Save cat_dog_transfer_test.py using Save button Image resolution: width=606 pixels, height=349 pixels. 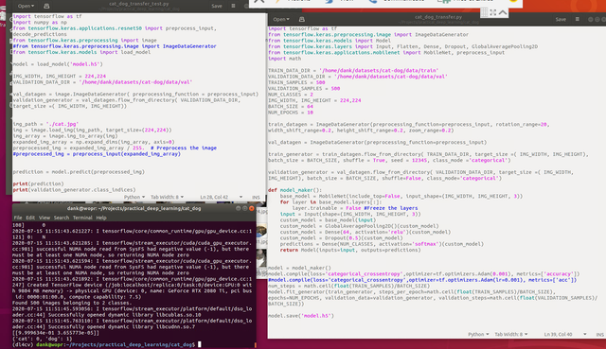[x=217, y=6]
